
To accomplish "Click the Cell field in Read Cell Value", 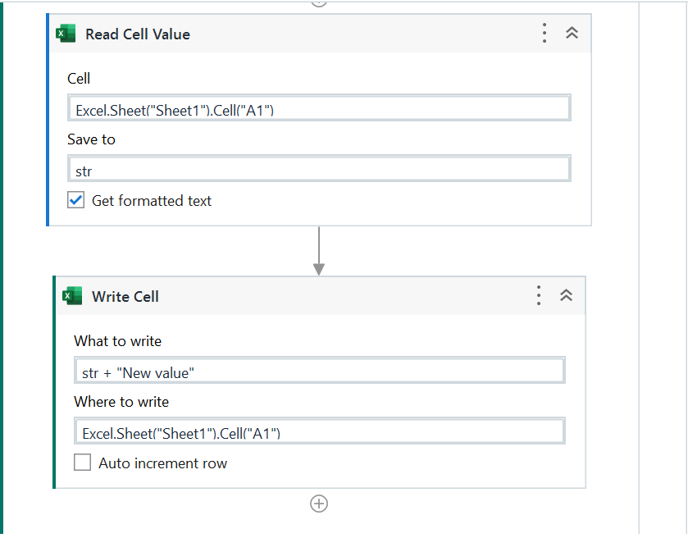I will tap(319, 109).
